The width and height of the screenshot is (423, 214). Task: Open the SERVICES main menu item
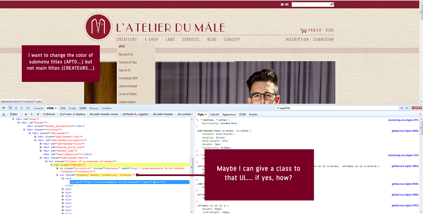pos(191,40)
